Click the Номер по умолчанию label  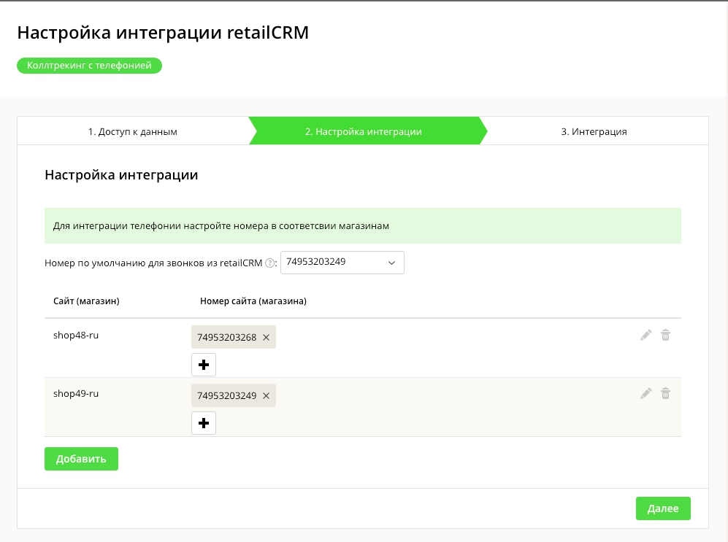(153, 263)
